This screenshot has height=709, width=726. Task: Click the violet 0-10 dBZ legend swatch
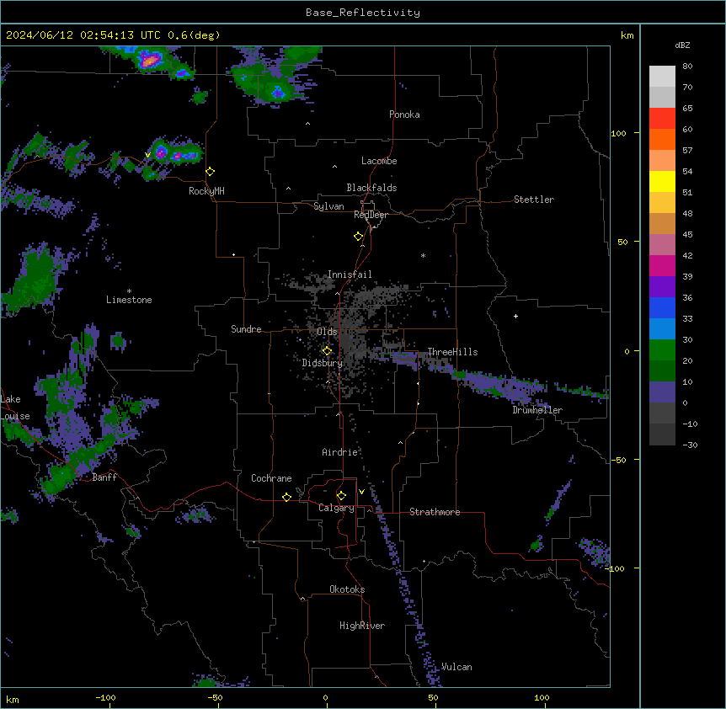coord(662,392)
